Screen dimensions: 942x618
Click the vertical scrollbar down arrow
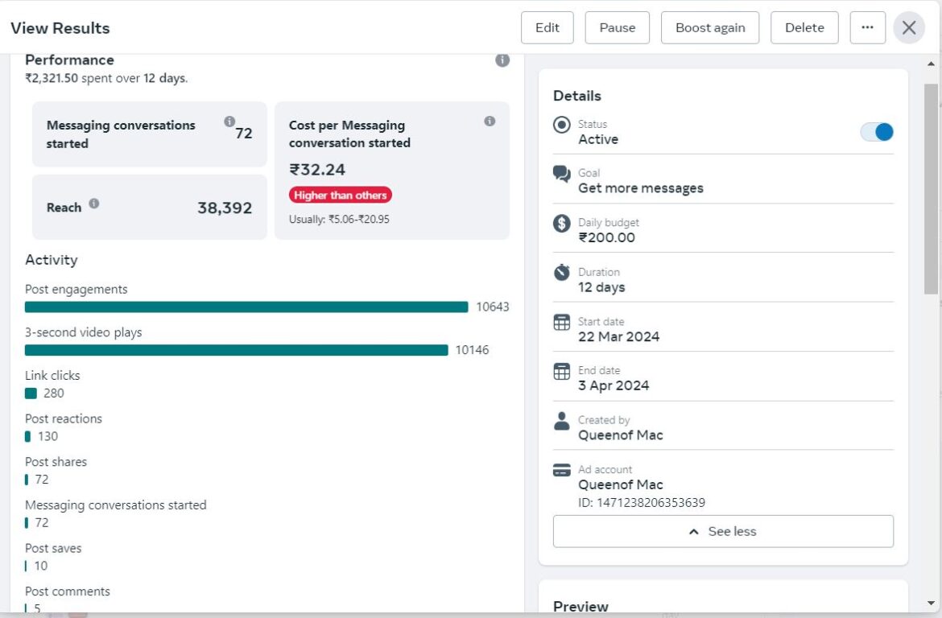click(x=931, y=603)
